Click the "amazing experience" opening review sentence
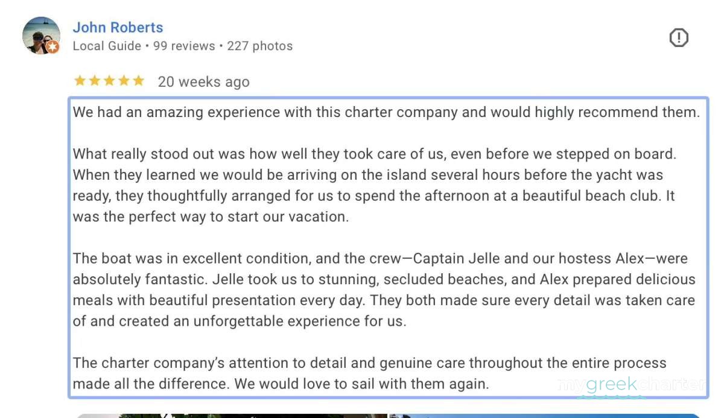Screen dimensions: 724x418 (x=386, y=112)
